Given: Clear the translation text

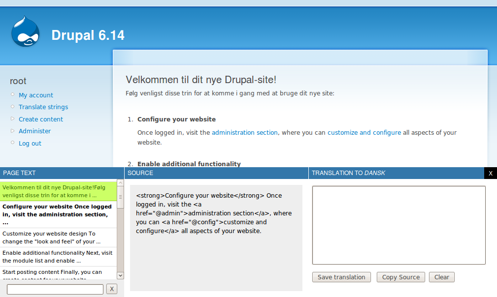Looking at the screenshot, I should (441, 277).
